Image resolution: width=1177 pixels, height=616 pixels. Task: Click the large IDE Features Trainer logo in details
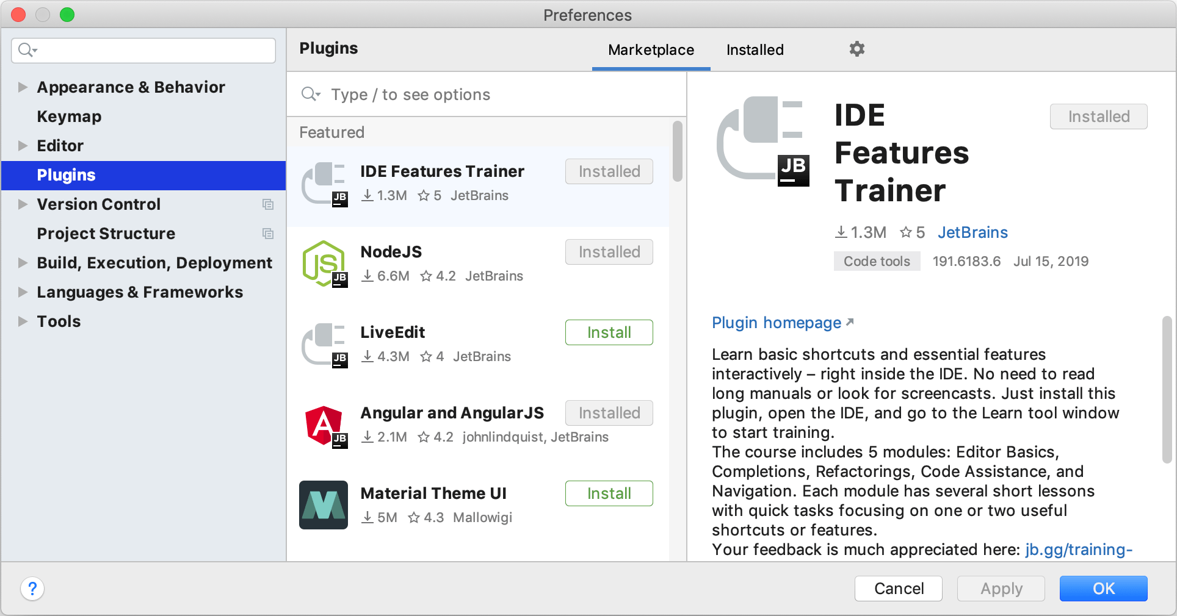coord(762,141)
